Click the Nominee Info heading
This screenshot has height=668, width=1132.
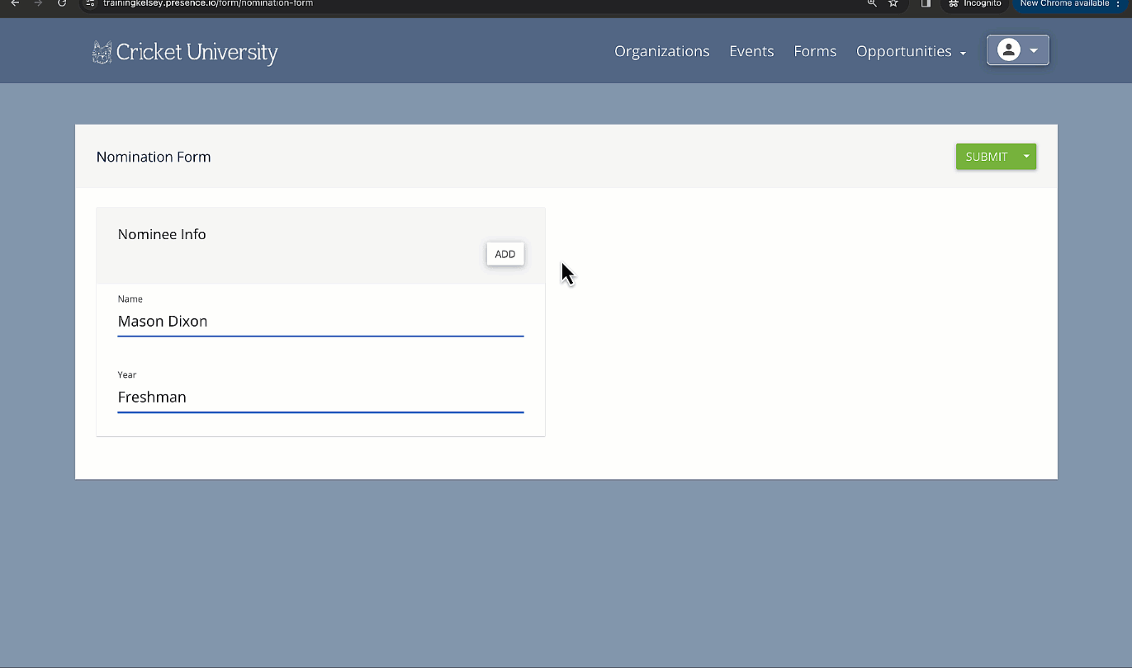(x=162, y=234)
